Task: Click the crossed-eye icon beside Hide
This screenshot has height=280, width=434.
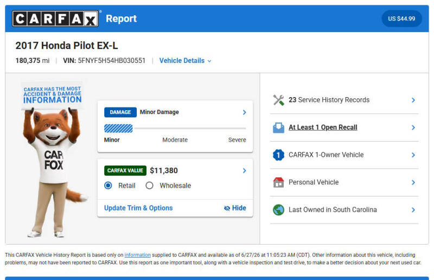Action: coord(227,208)
